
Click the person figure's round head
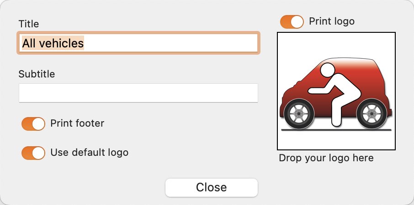(328, 70)
